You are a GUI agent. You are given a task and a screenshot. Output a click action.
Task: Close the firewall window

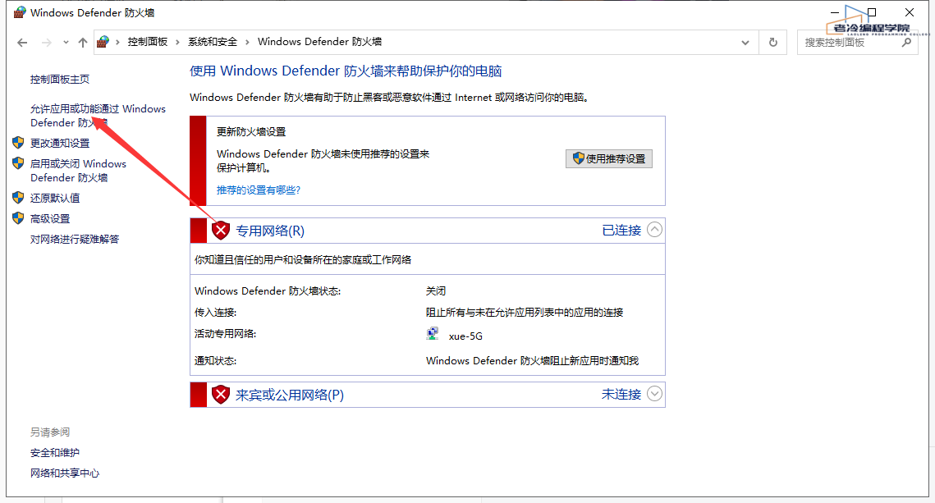pyautogui.click(x=910, y=12)
